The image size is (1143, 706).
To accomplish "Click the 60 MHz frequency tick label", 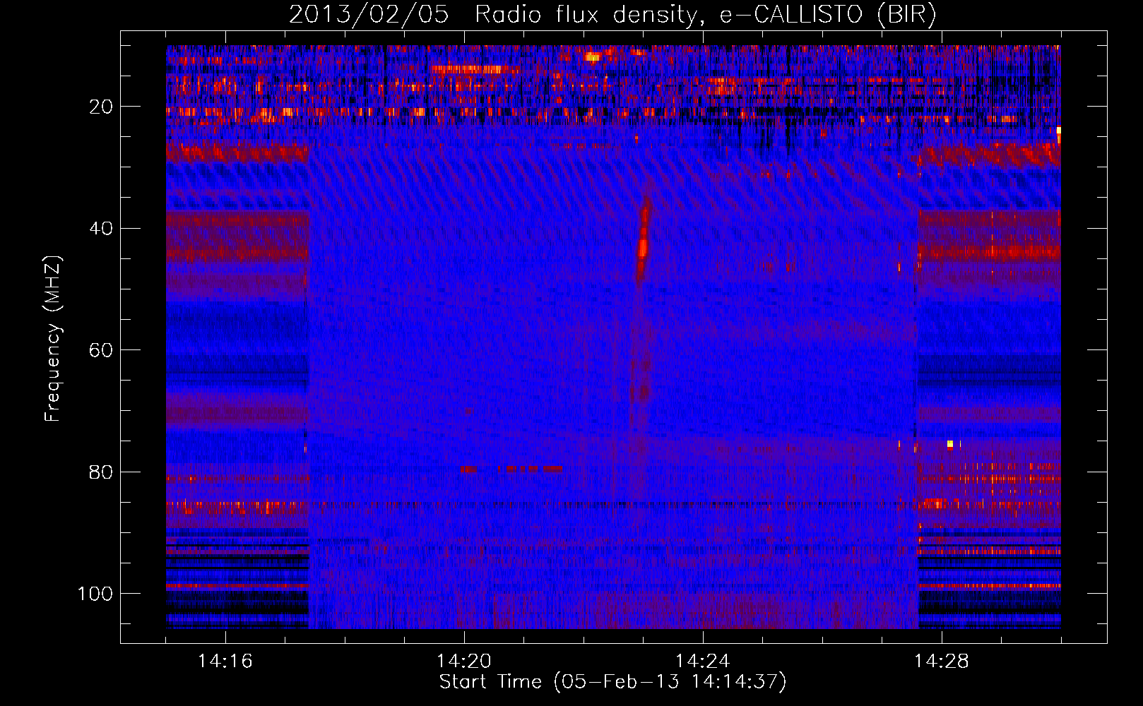I will click(102, 350).
